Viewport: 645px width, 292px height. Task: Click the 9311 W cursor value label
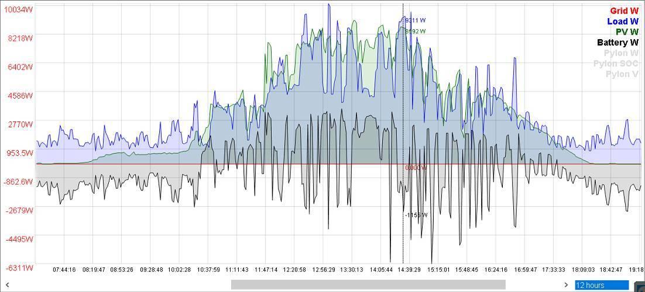click(415, 20)
